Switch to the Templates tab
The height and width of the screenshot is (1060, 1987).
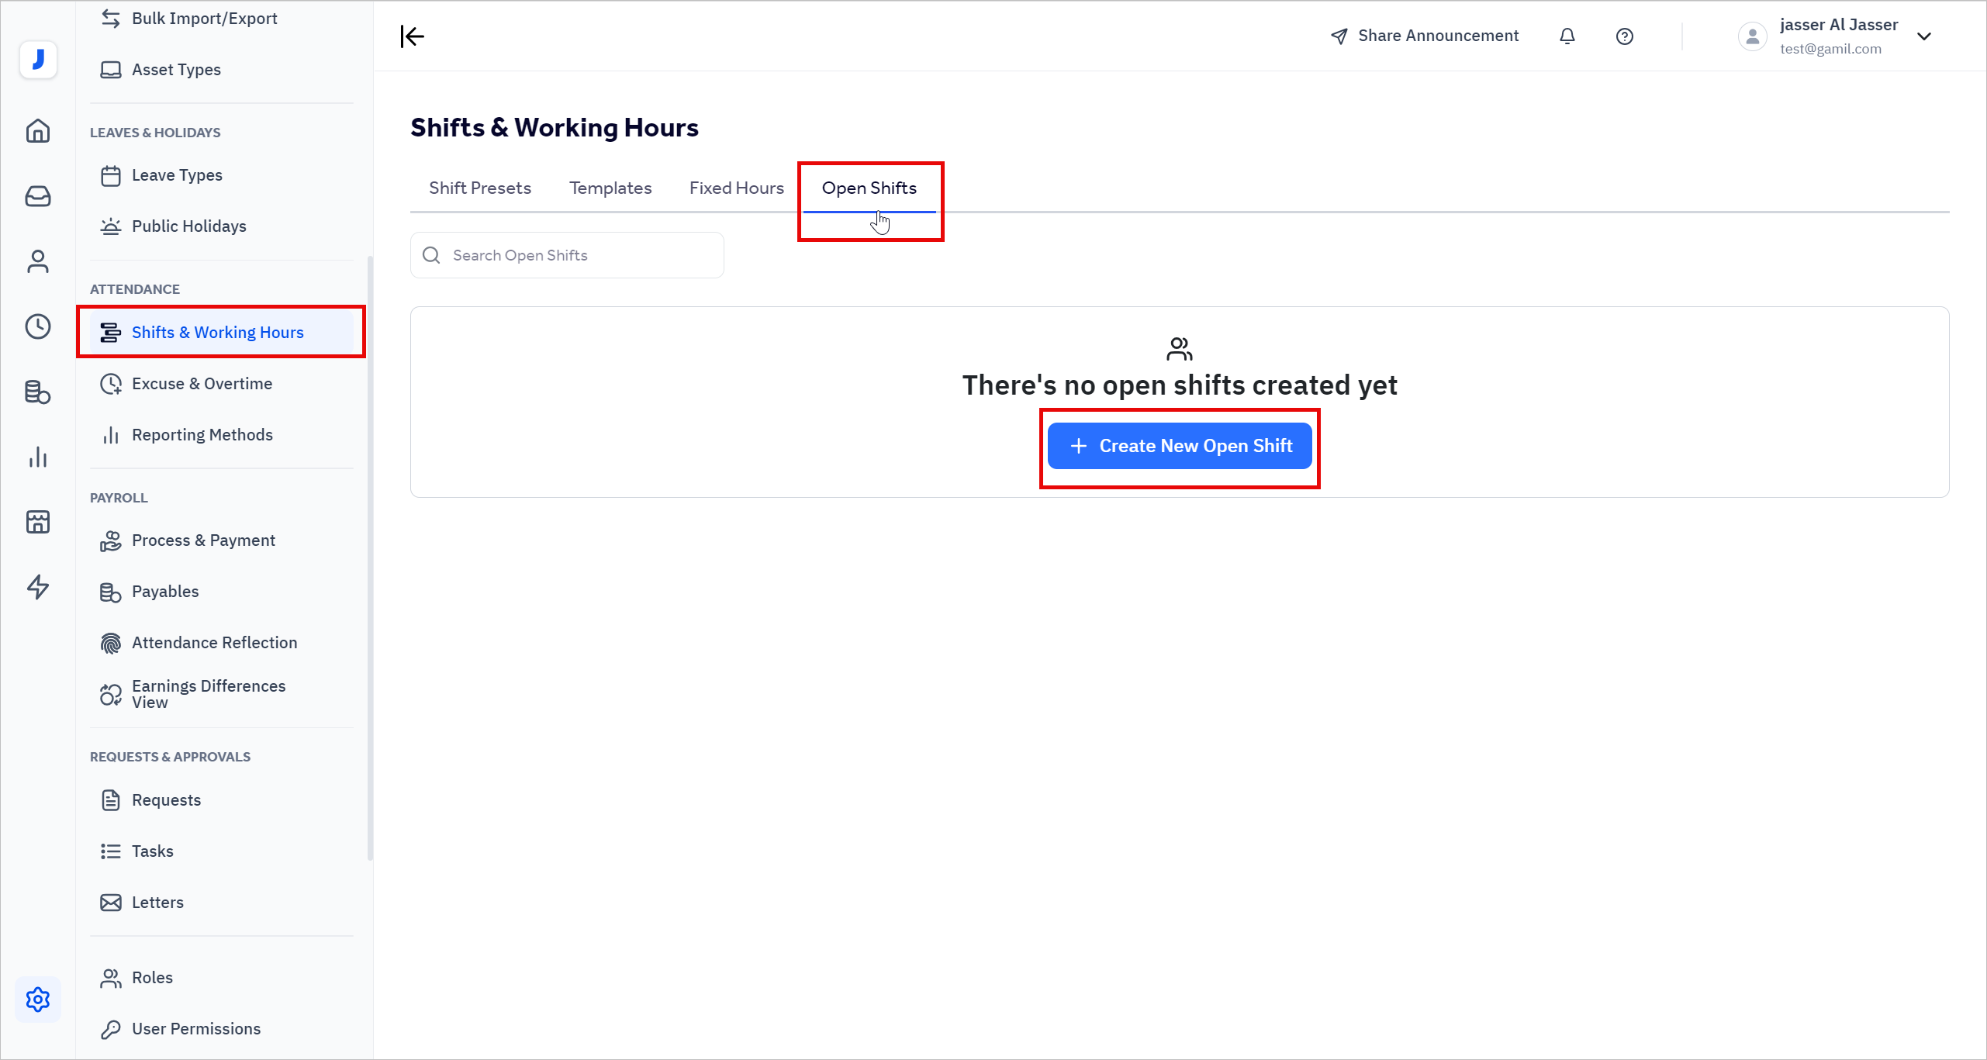point(610,188)
